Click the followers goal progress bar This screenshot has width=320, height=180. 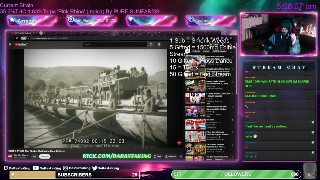(x=236, y=174)
